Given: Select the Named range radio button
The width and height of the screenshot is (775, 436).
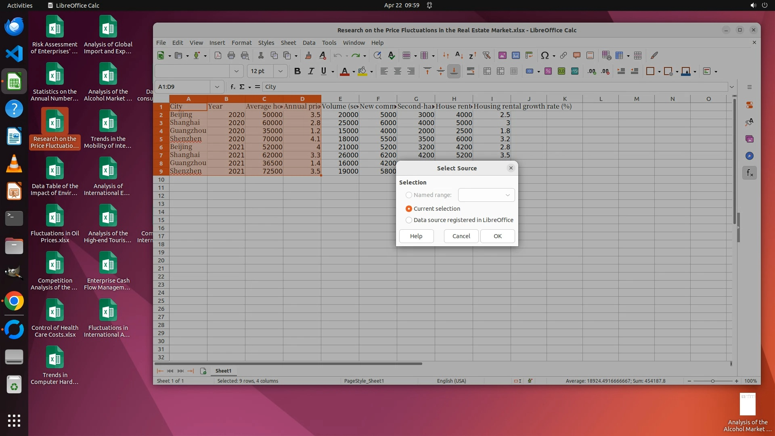Looking at the screenshot, I should coord(409,195).
